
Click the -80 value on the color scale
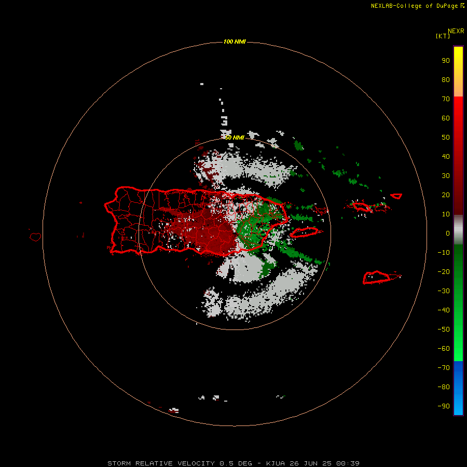point(444,387)
